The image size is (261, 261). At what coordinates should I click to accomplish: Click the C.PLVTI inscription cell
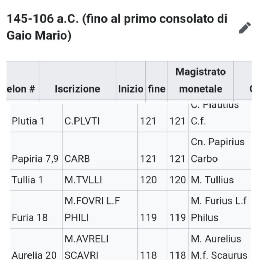(82, 122)
